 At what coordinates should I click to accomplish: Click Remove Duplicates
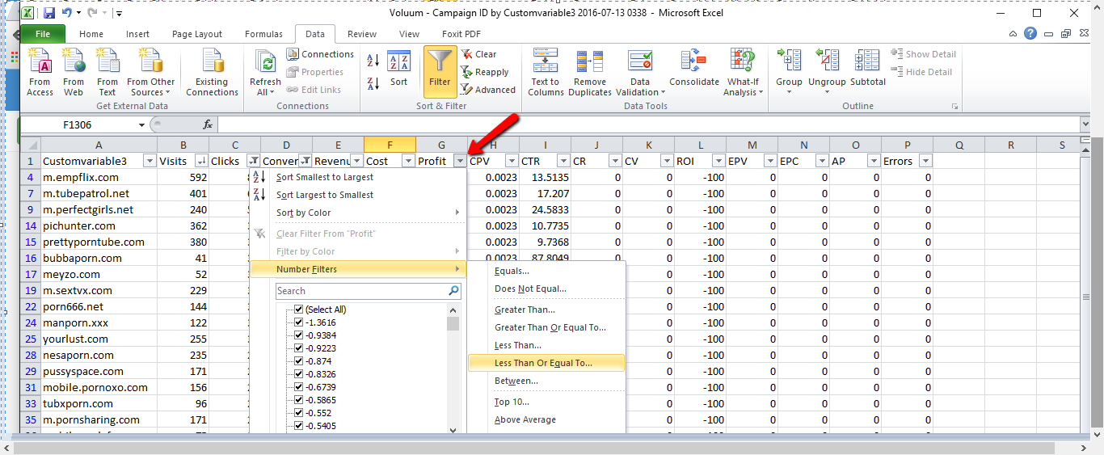point(590,72)
